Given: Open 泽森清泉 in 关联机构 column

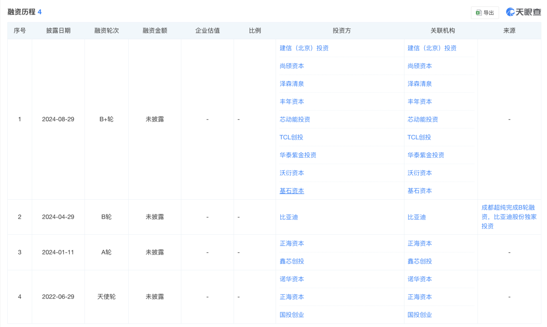Looking at the screenshot, I should point(420,84).
